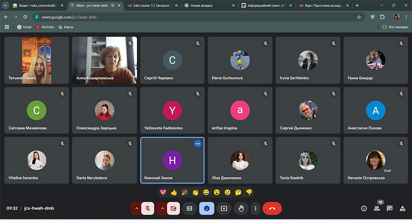Screen dimensions: 412x220
Task: Open YouTube bookmark
Action: pos(45,27)
